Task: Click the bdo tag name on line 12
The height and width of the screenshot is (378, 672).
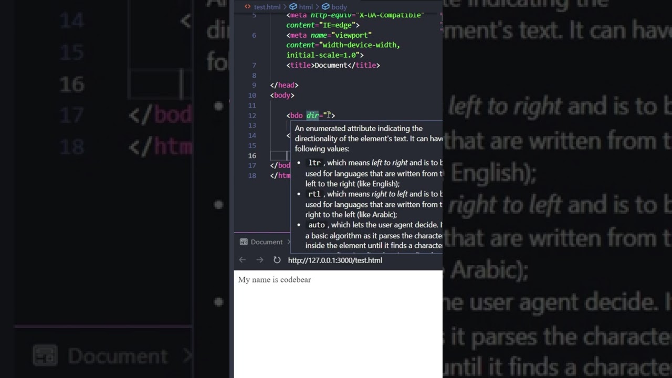Action: click(296, 115)
